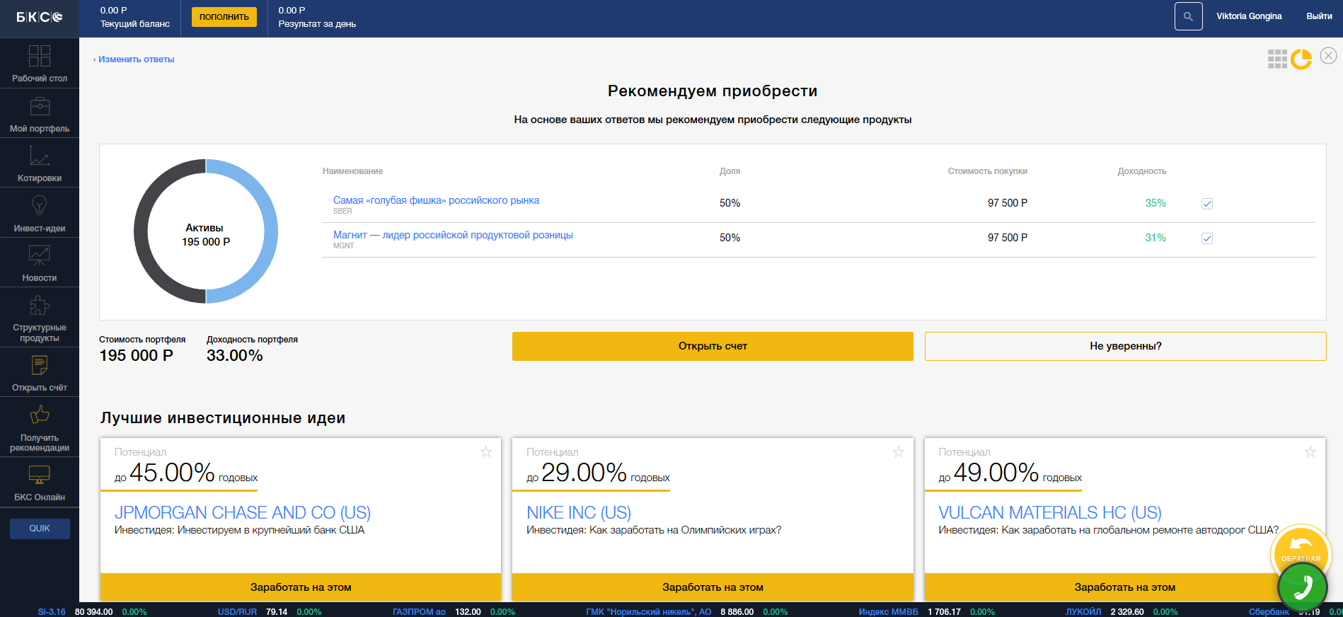Open Открыть счёт document icon
The image size is (1343, 617).
point(40,365)
